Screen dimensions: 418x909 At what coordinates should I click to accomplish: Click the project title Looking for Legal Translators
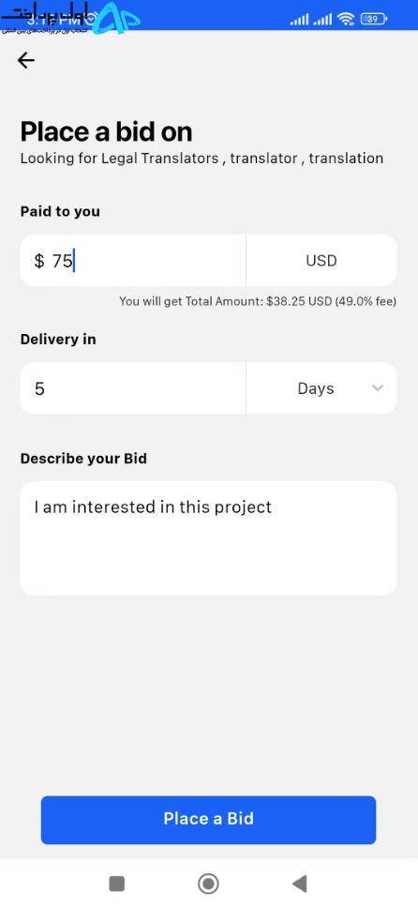(202, 159)
